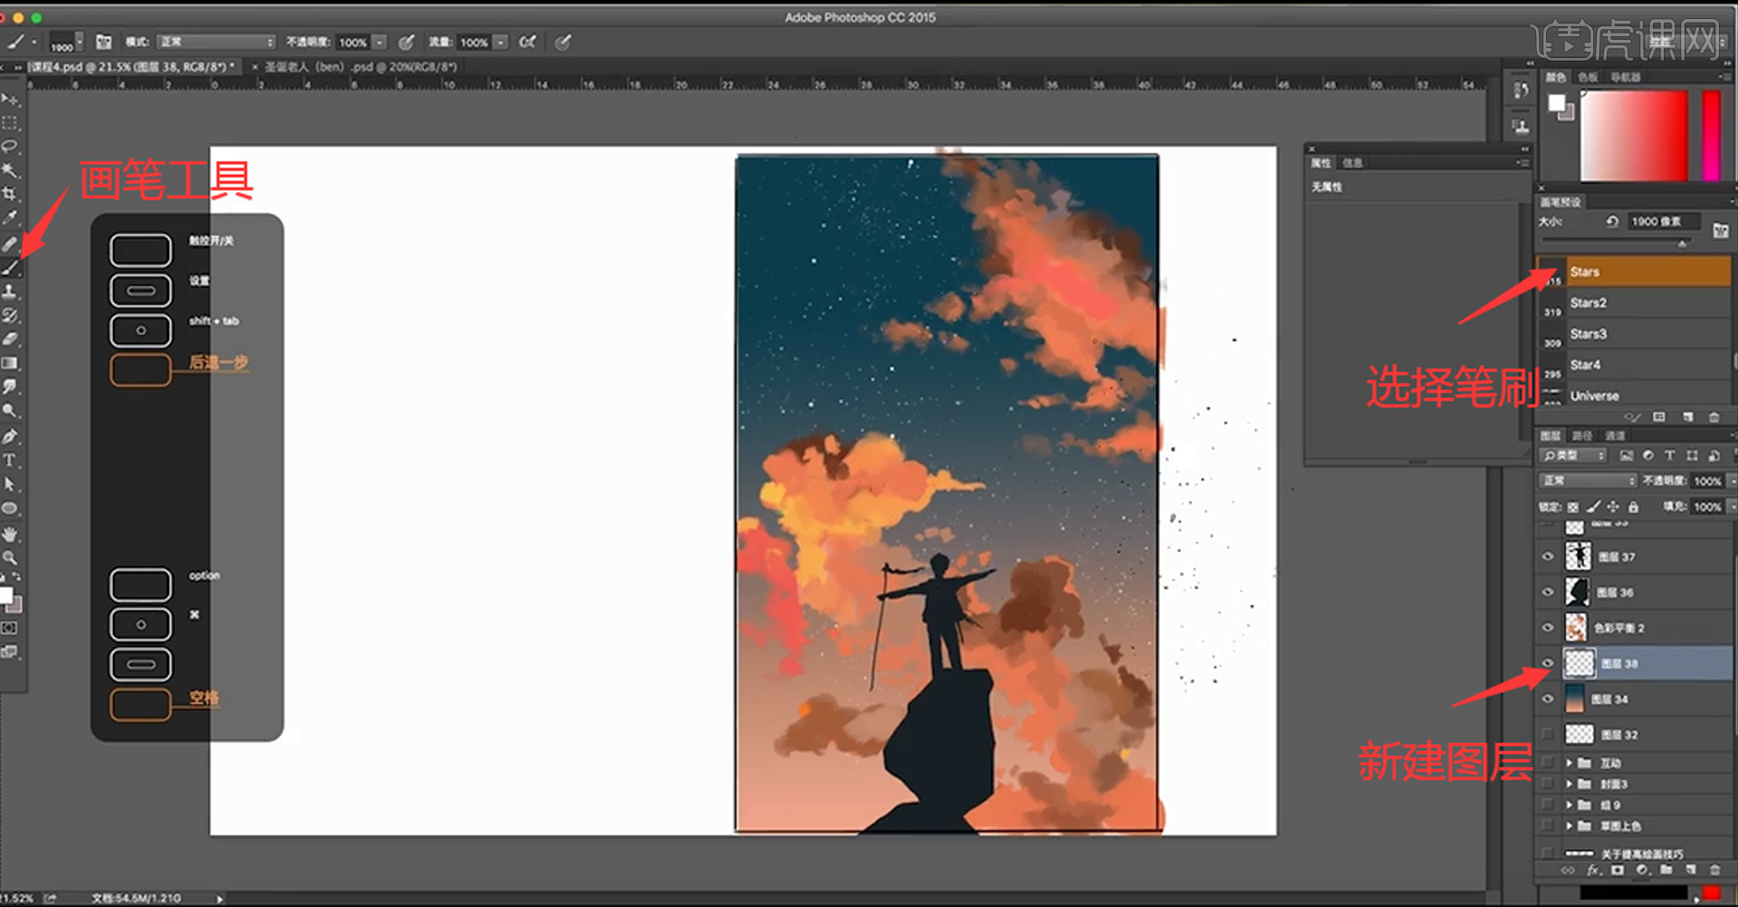Expand the 互动 layer group
The image size is (1738, 907).
[1570, 763]
